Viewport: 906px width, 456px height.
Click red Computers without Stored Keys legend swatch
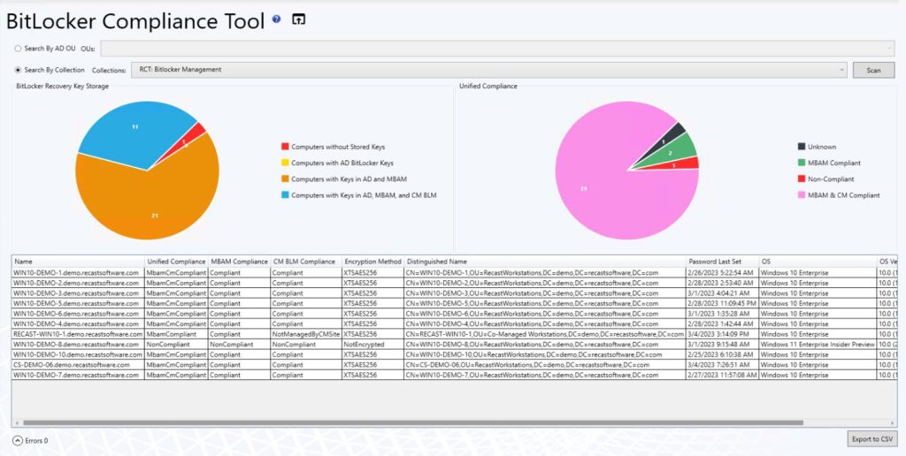pos(285,147)
